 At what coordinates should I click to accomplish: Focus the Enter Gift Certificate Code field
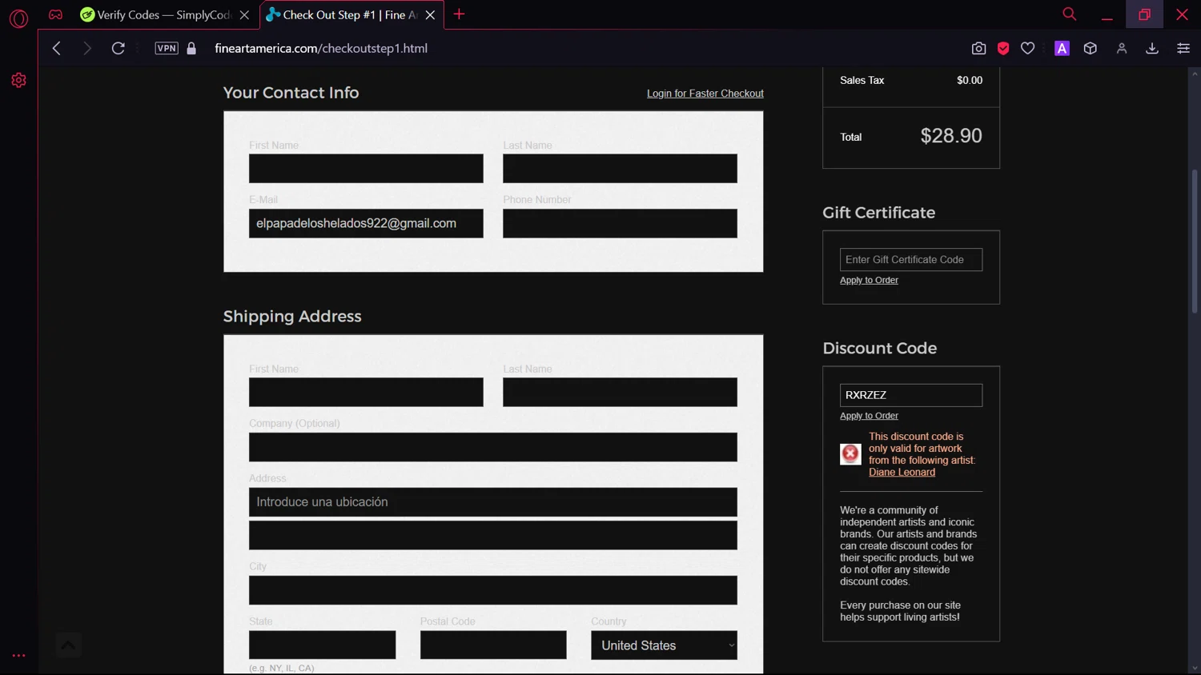[910, 260]
